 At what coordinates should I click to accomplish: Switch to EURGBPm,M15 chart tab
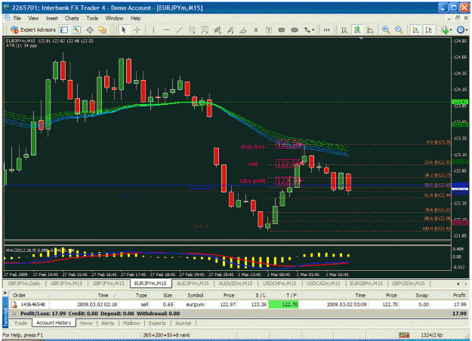pyautogui.click(x=366, y=283)
